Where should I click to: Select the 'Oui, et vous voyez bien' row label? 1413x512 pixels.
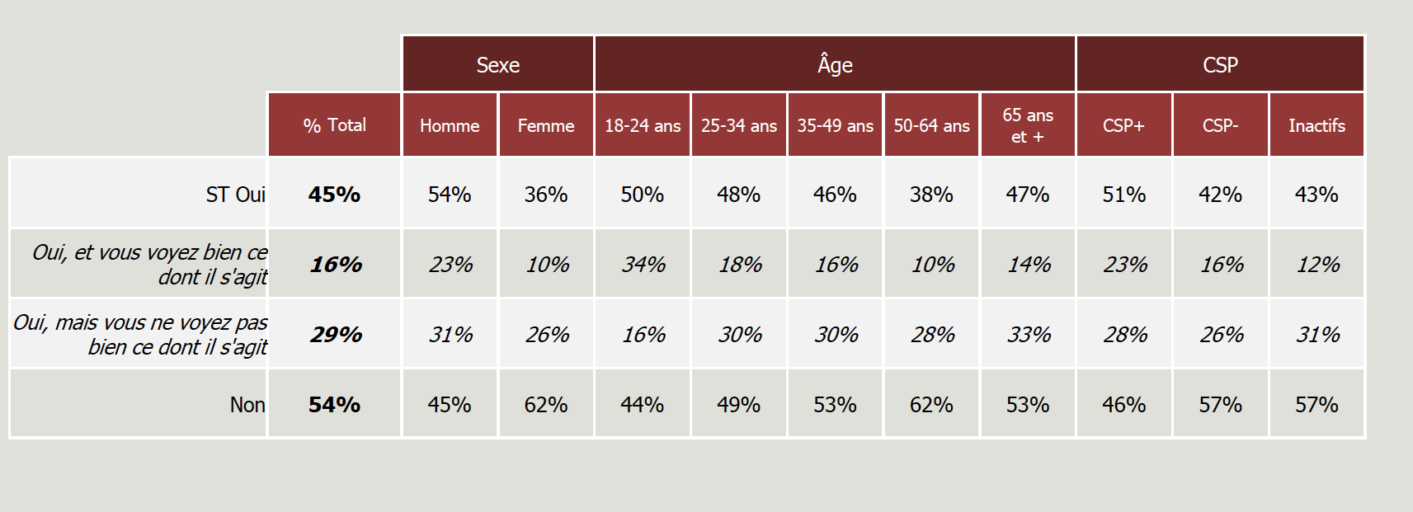(149, 264)
